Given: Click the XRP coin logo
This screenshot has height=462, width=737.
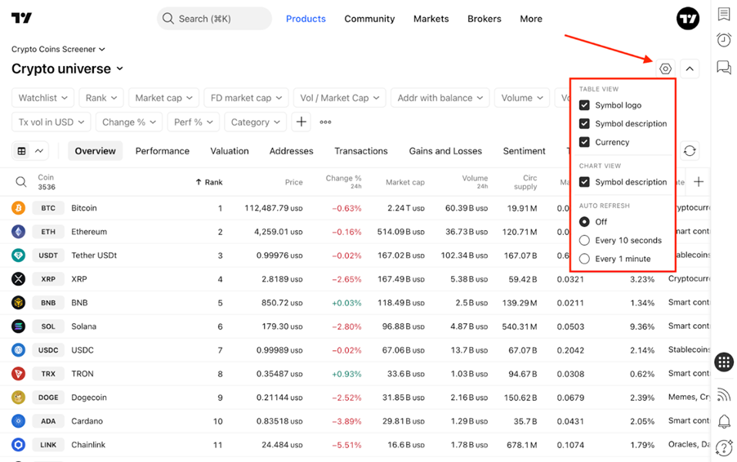Looking at the screenshot, I should 18,279.
